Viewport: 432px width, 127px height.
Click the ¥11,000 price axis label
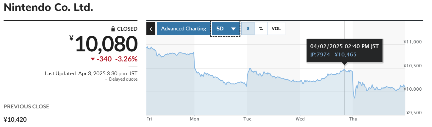(x=413, y=42)
